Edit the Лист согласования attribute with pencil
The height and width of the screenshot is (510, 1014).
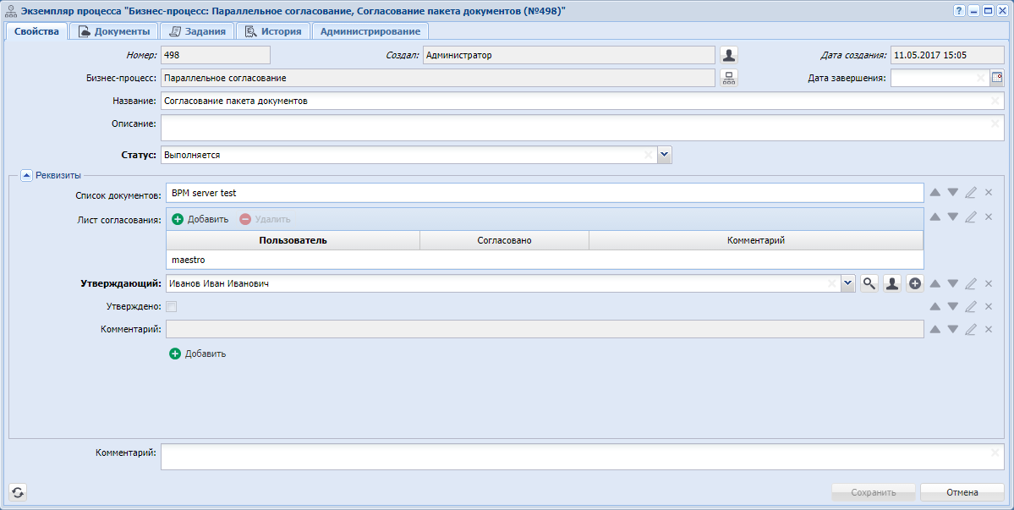[971, 217]
